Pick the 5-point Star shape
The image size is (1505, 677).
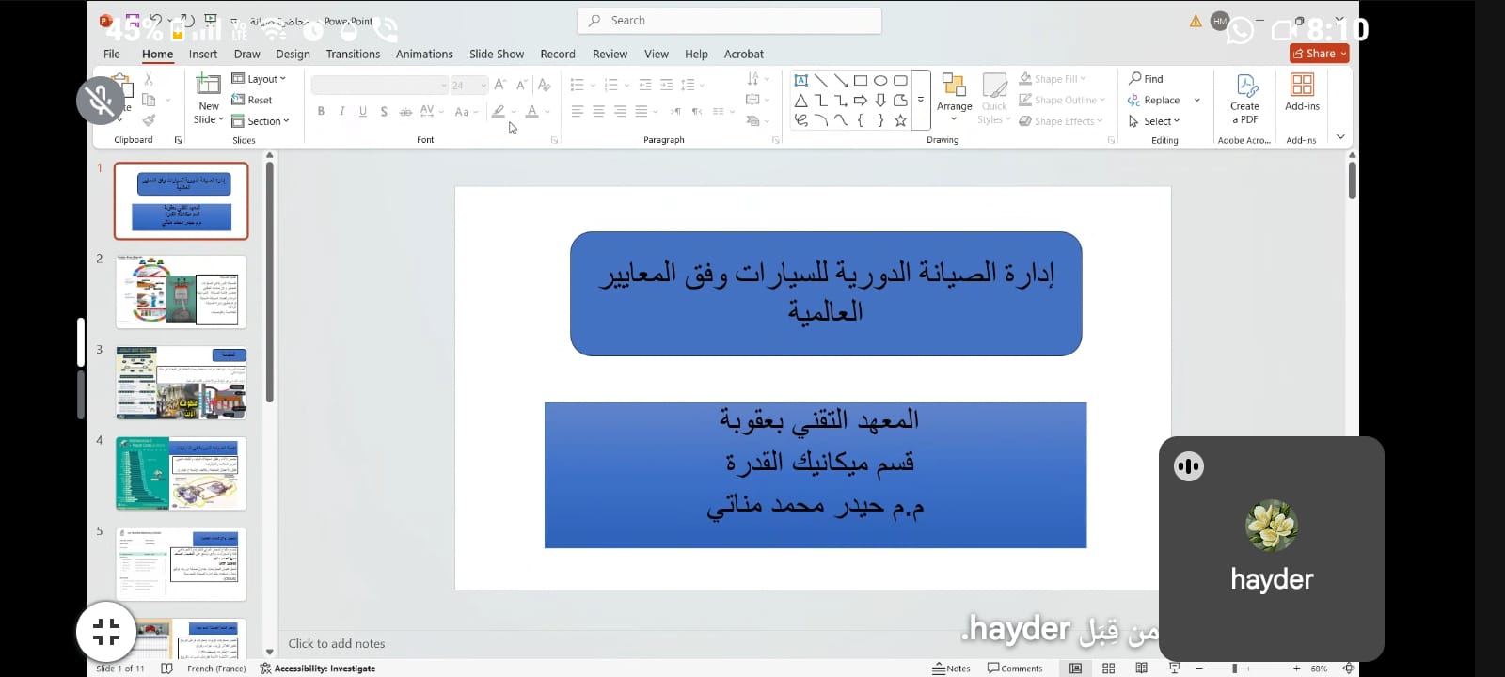point(900,120)
